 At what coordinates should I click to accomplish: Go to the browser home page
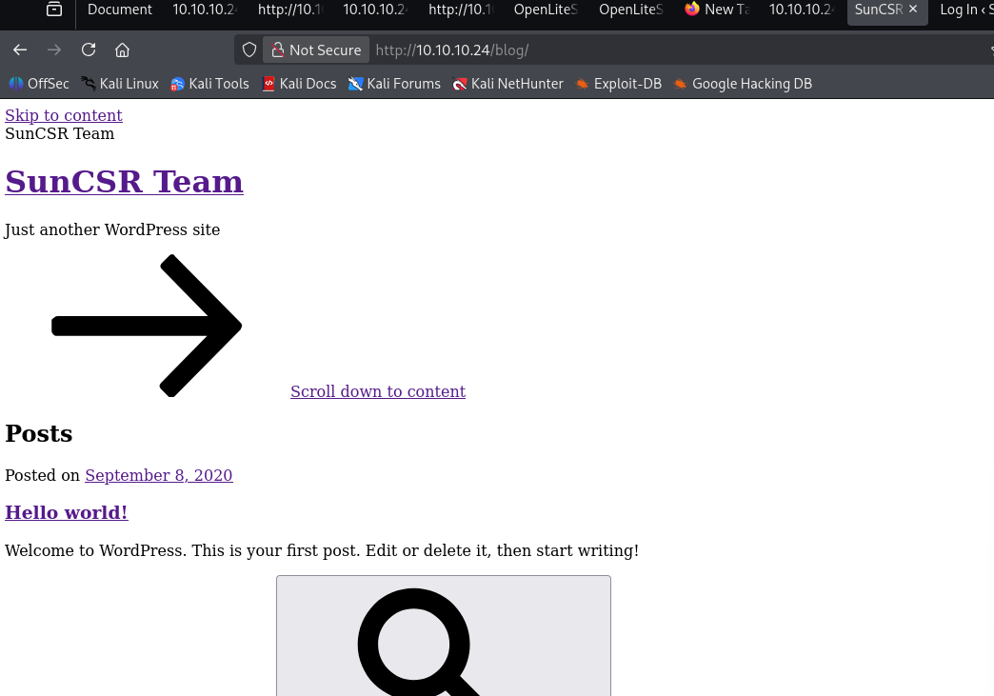click(122, 50)
